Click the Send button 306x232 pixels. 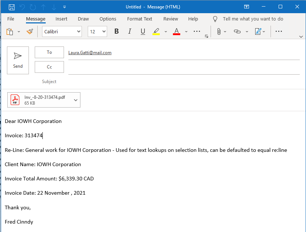[18, 60]
